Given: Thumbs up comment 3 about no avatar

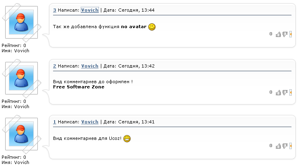Looking at the screenshot, I should (x=279, y=34).
